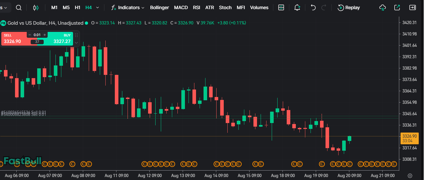The height and width of the screenshot is (180, 425).
Task: Add the MACD indicator
Action: 181,7
